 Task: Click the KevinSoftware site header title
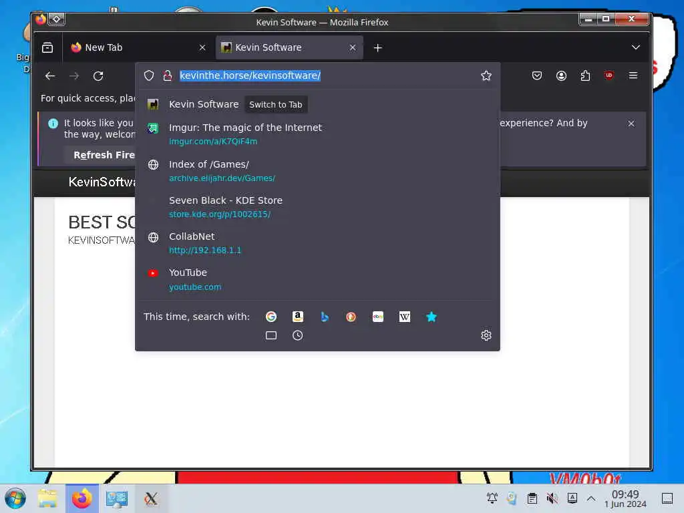(102, 182)
